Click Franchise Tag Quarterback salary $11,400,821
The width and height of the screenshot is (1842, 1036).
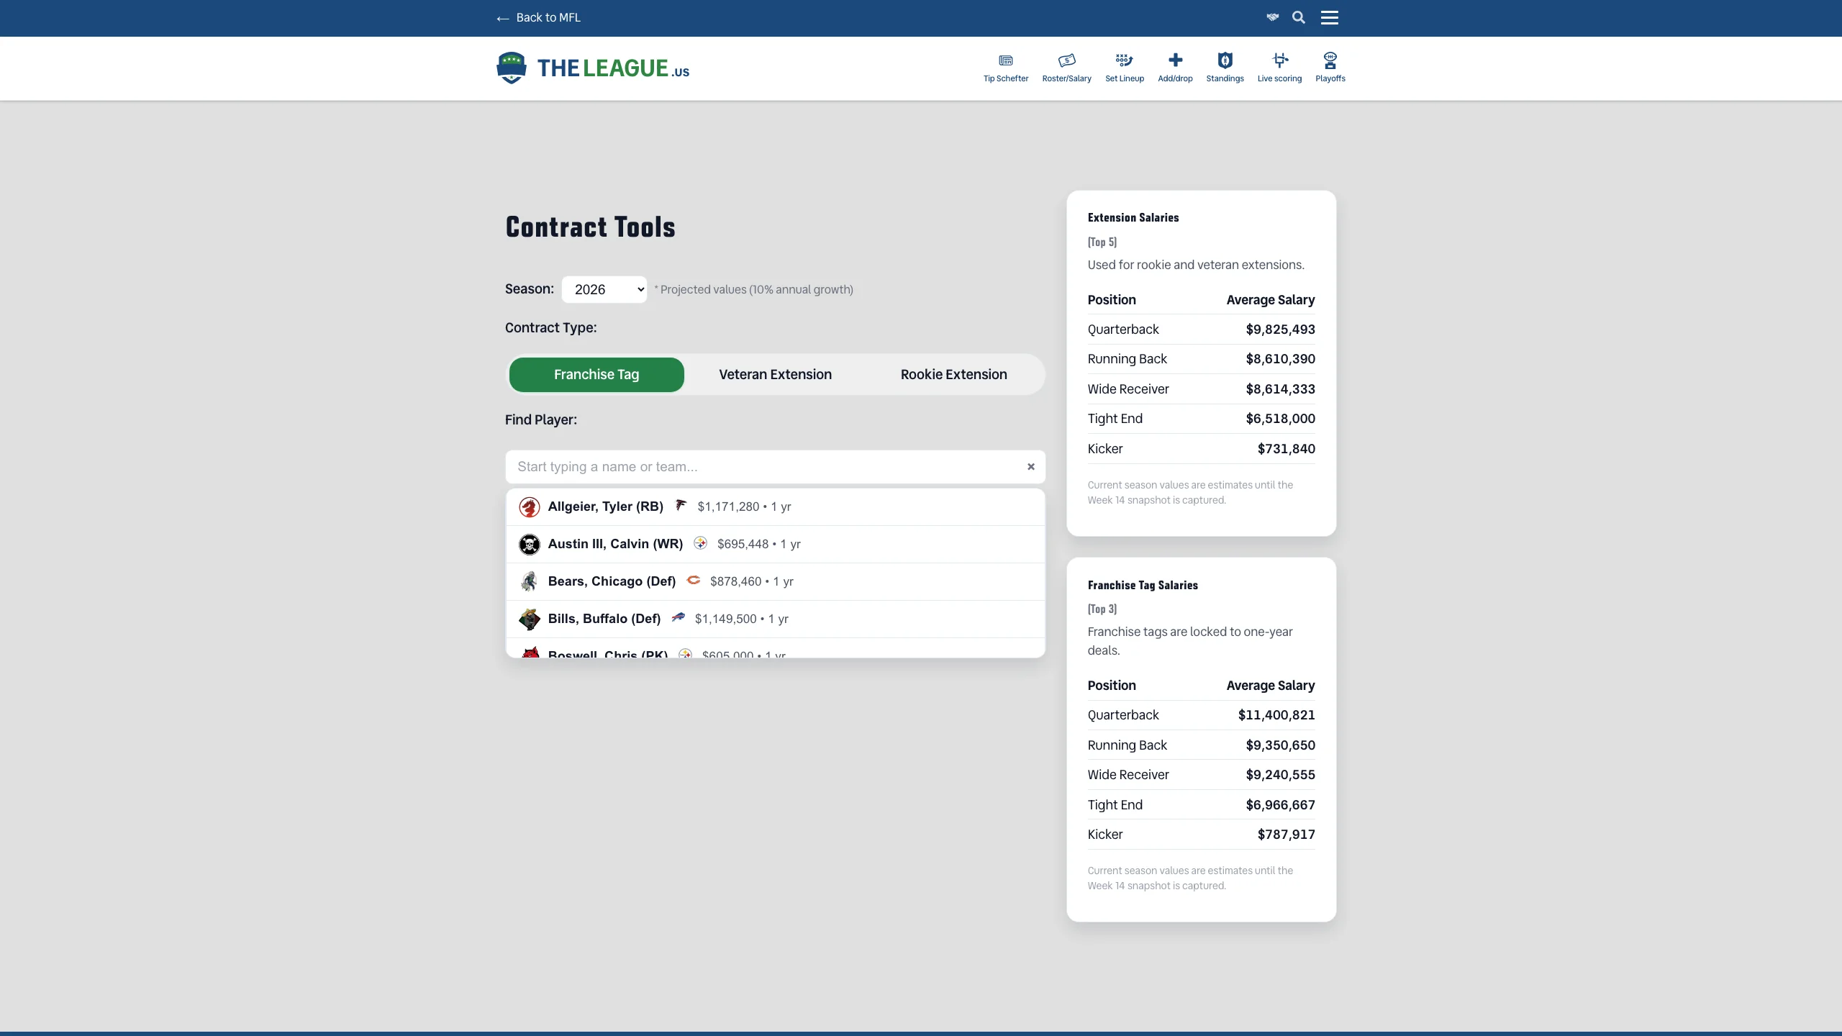[x=1276, y=715]
